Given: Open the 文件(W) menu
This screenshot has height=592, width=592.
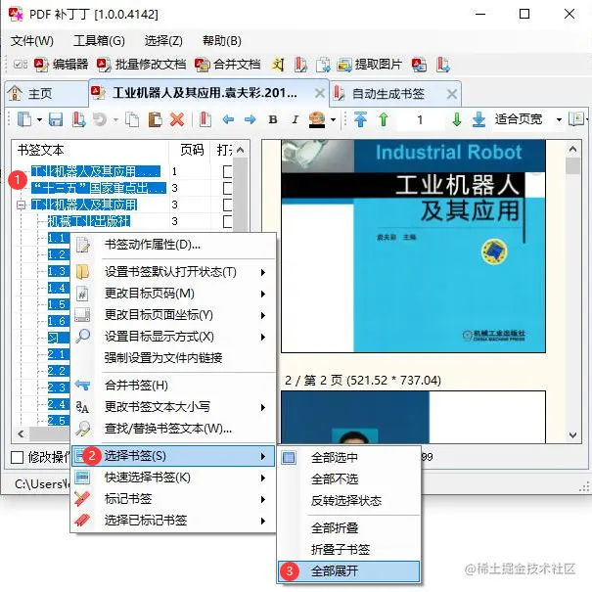Looking at the screenshot, I should (32, 41).
